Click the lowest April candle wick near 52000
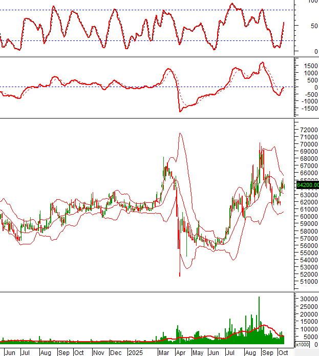The image size is (319, 356). pos(180,275)
